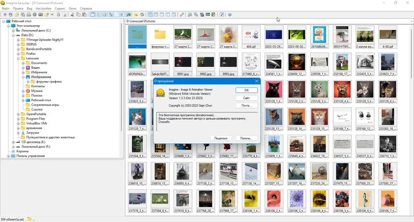
Task: Select Program Files folder in tree
Action: 36,119
